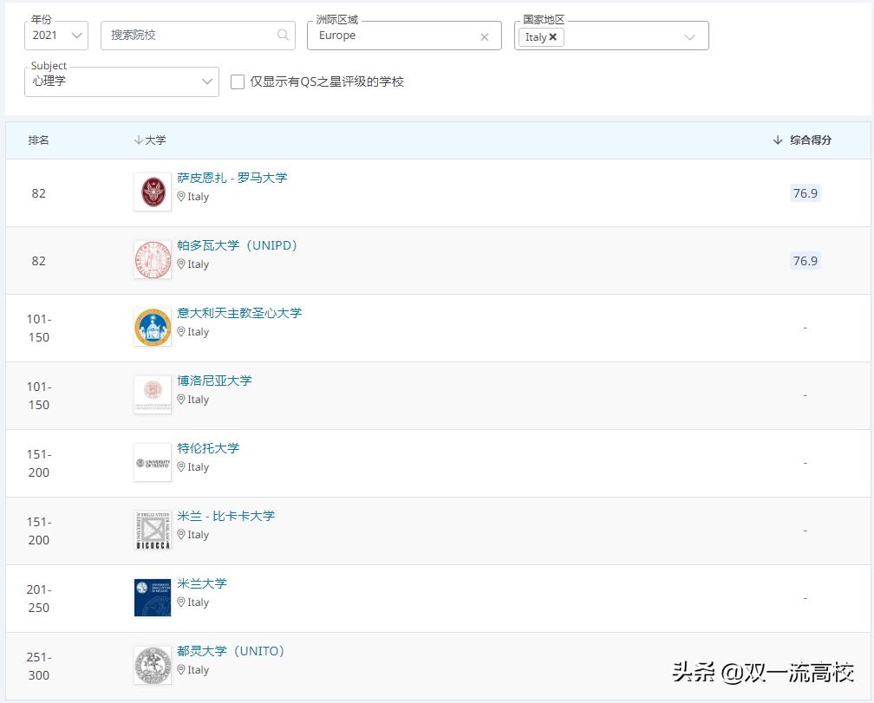Click the 都灵大学 round seal logo
This screenshot has width=874, height=703.
(x=153, y=665)
